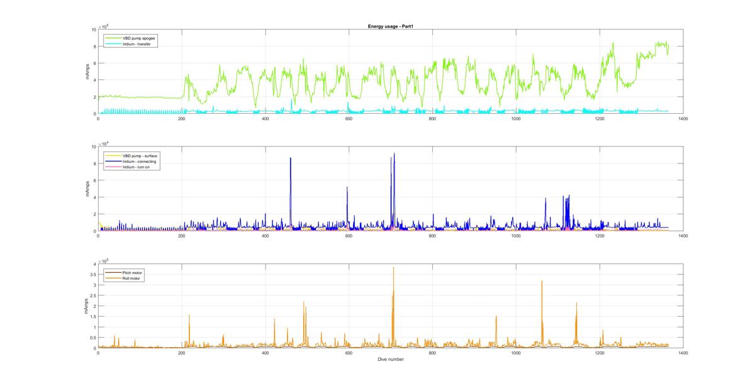Click the '1200' x-axis tick under the Iridium connecting plot

600,236
